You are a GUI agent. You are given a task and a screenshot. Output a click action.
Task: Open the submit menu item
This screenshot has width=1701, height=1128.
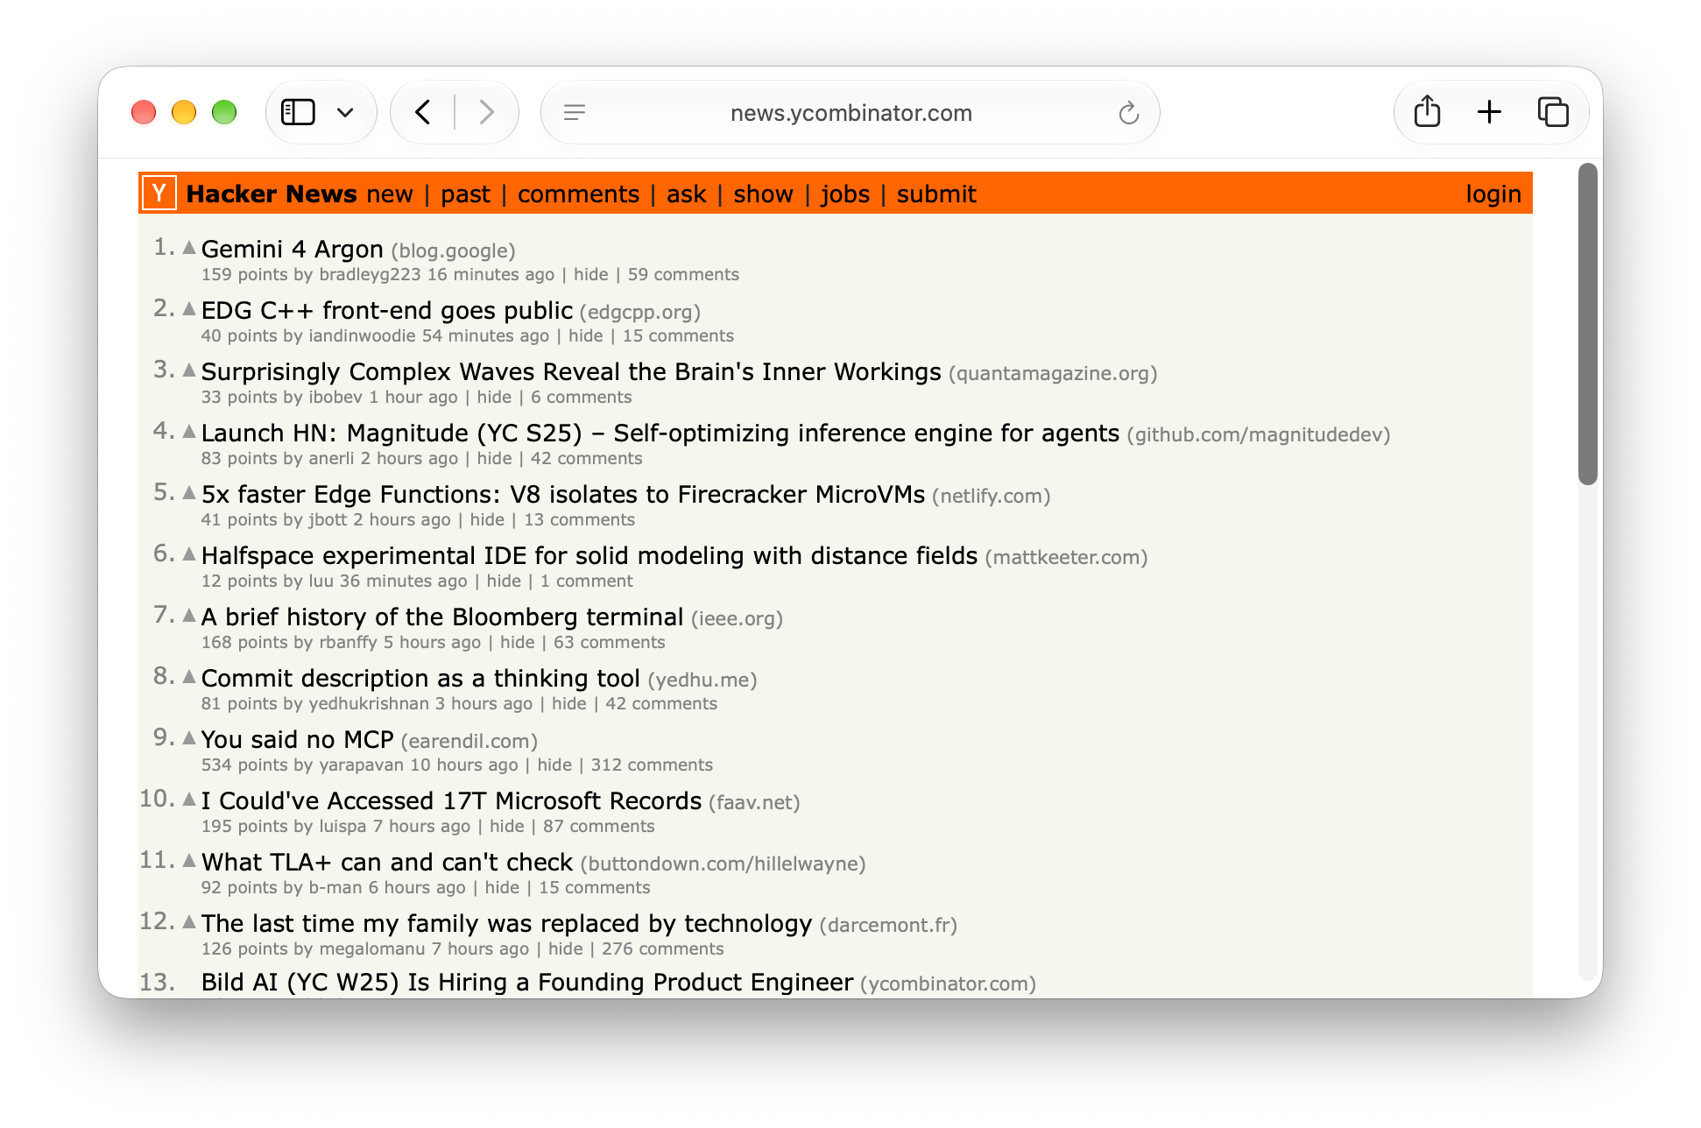click(x=936, y=194)
